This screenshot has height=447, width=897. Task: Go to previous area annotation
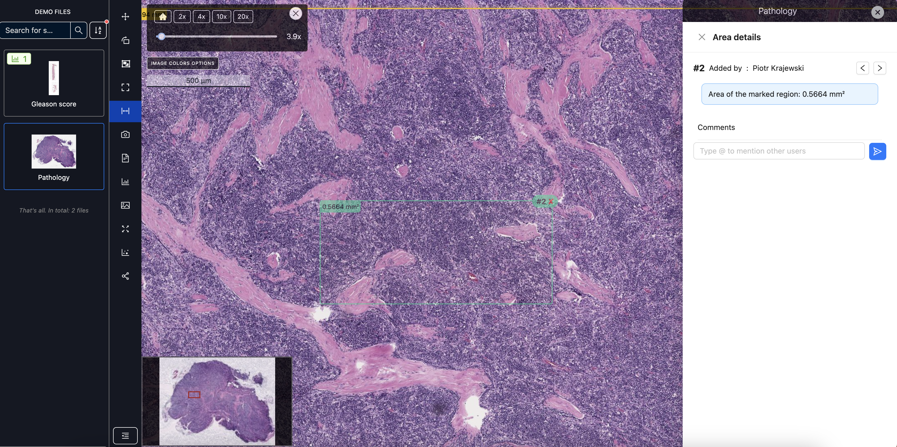tap(862, 68)
